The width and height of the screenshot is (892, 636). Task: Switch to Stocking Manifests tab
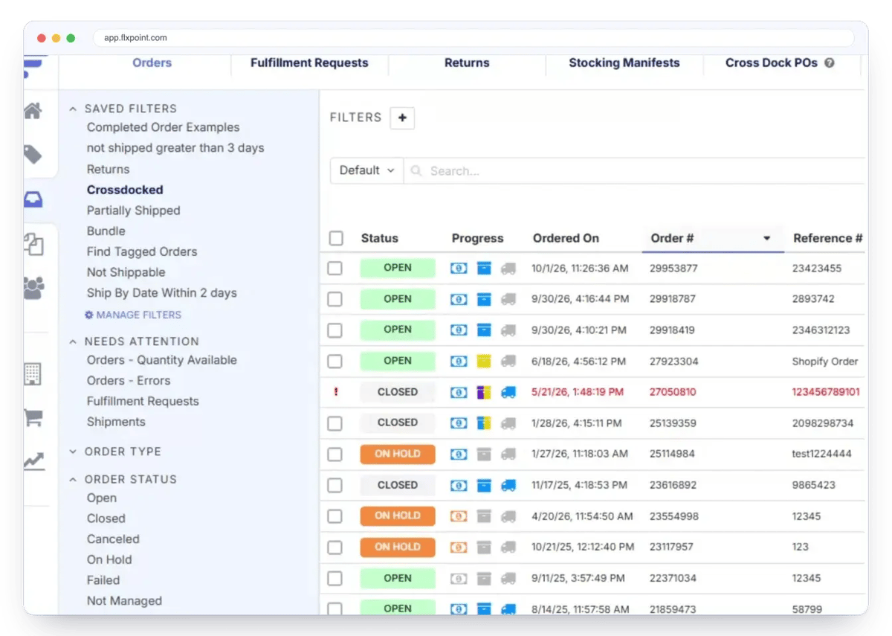coord(624,63)
